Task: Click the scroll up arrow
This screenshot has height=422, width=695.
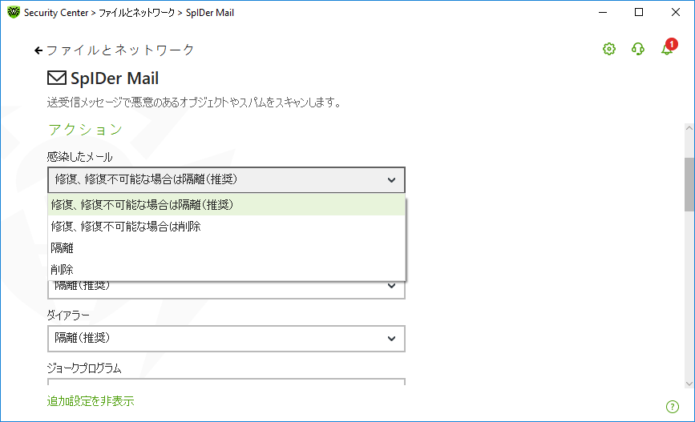Action: point(689,128)
